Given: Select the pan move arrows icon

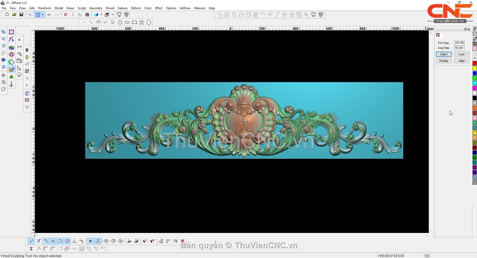Looking at the screenshot, I should tap(4, 75).
